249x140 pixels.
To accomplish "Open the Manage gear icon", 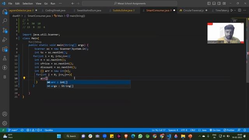I will [5, 123].
